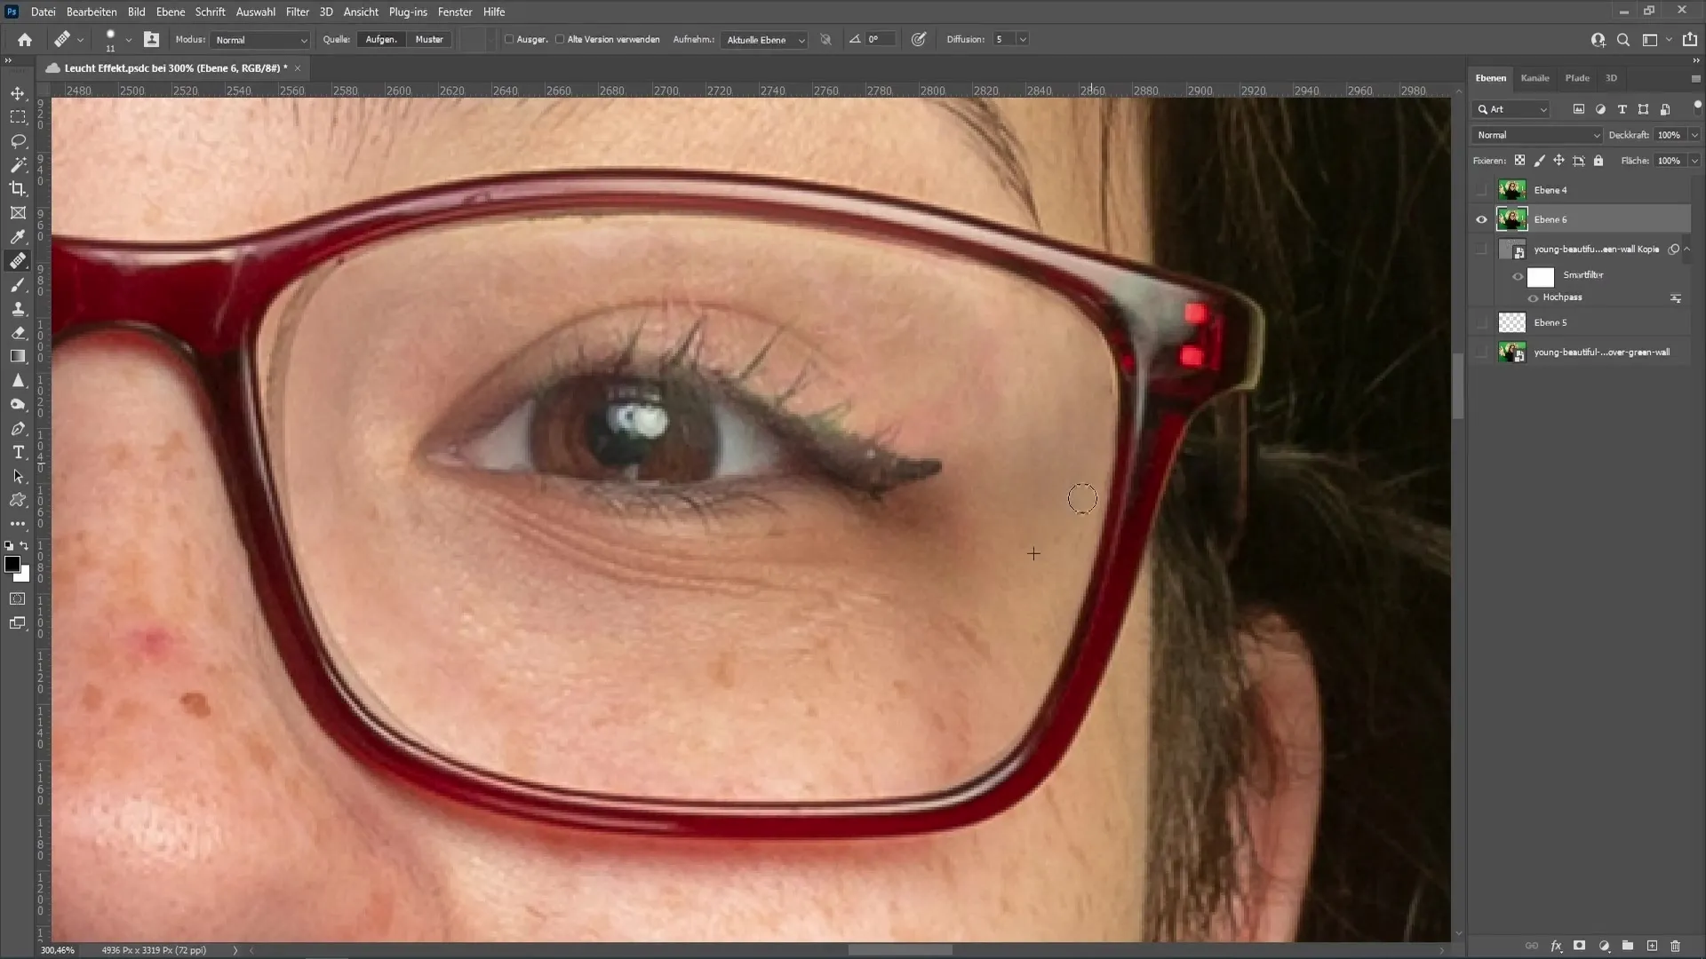Click the Alte Version verwenden button
This screenshot has height=959, width=1706.
coord(560,39)
